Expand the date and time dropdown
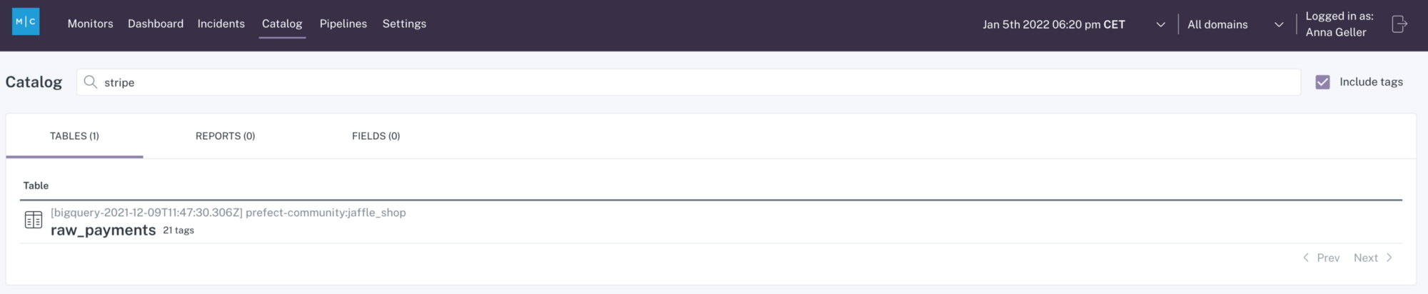The image size is (1428, 294). pyautogui.click(x=1161, y=24)
